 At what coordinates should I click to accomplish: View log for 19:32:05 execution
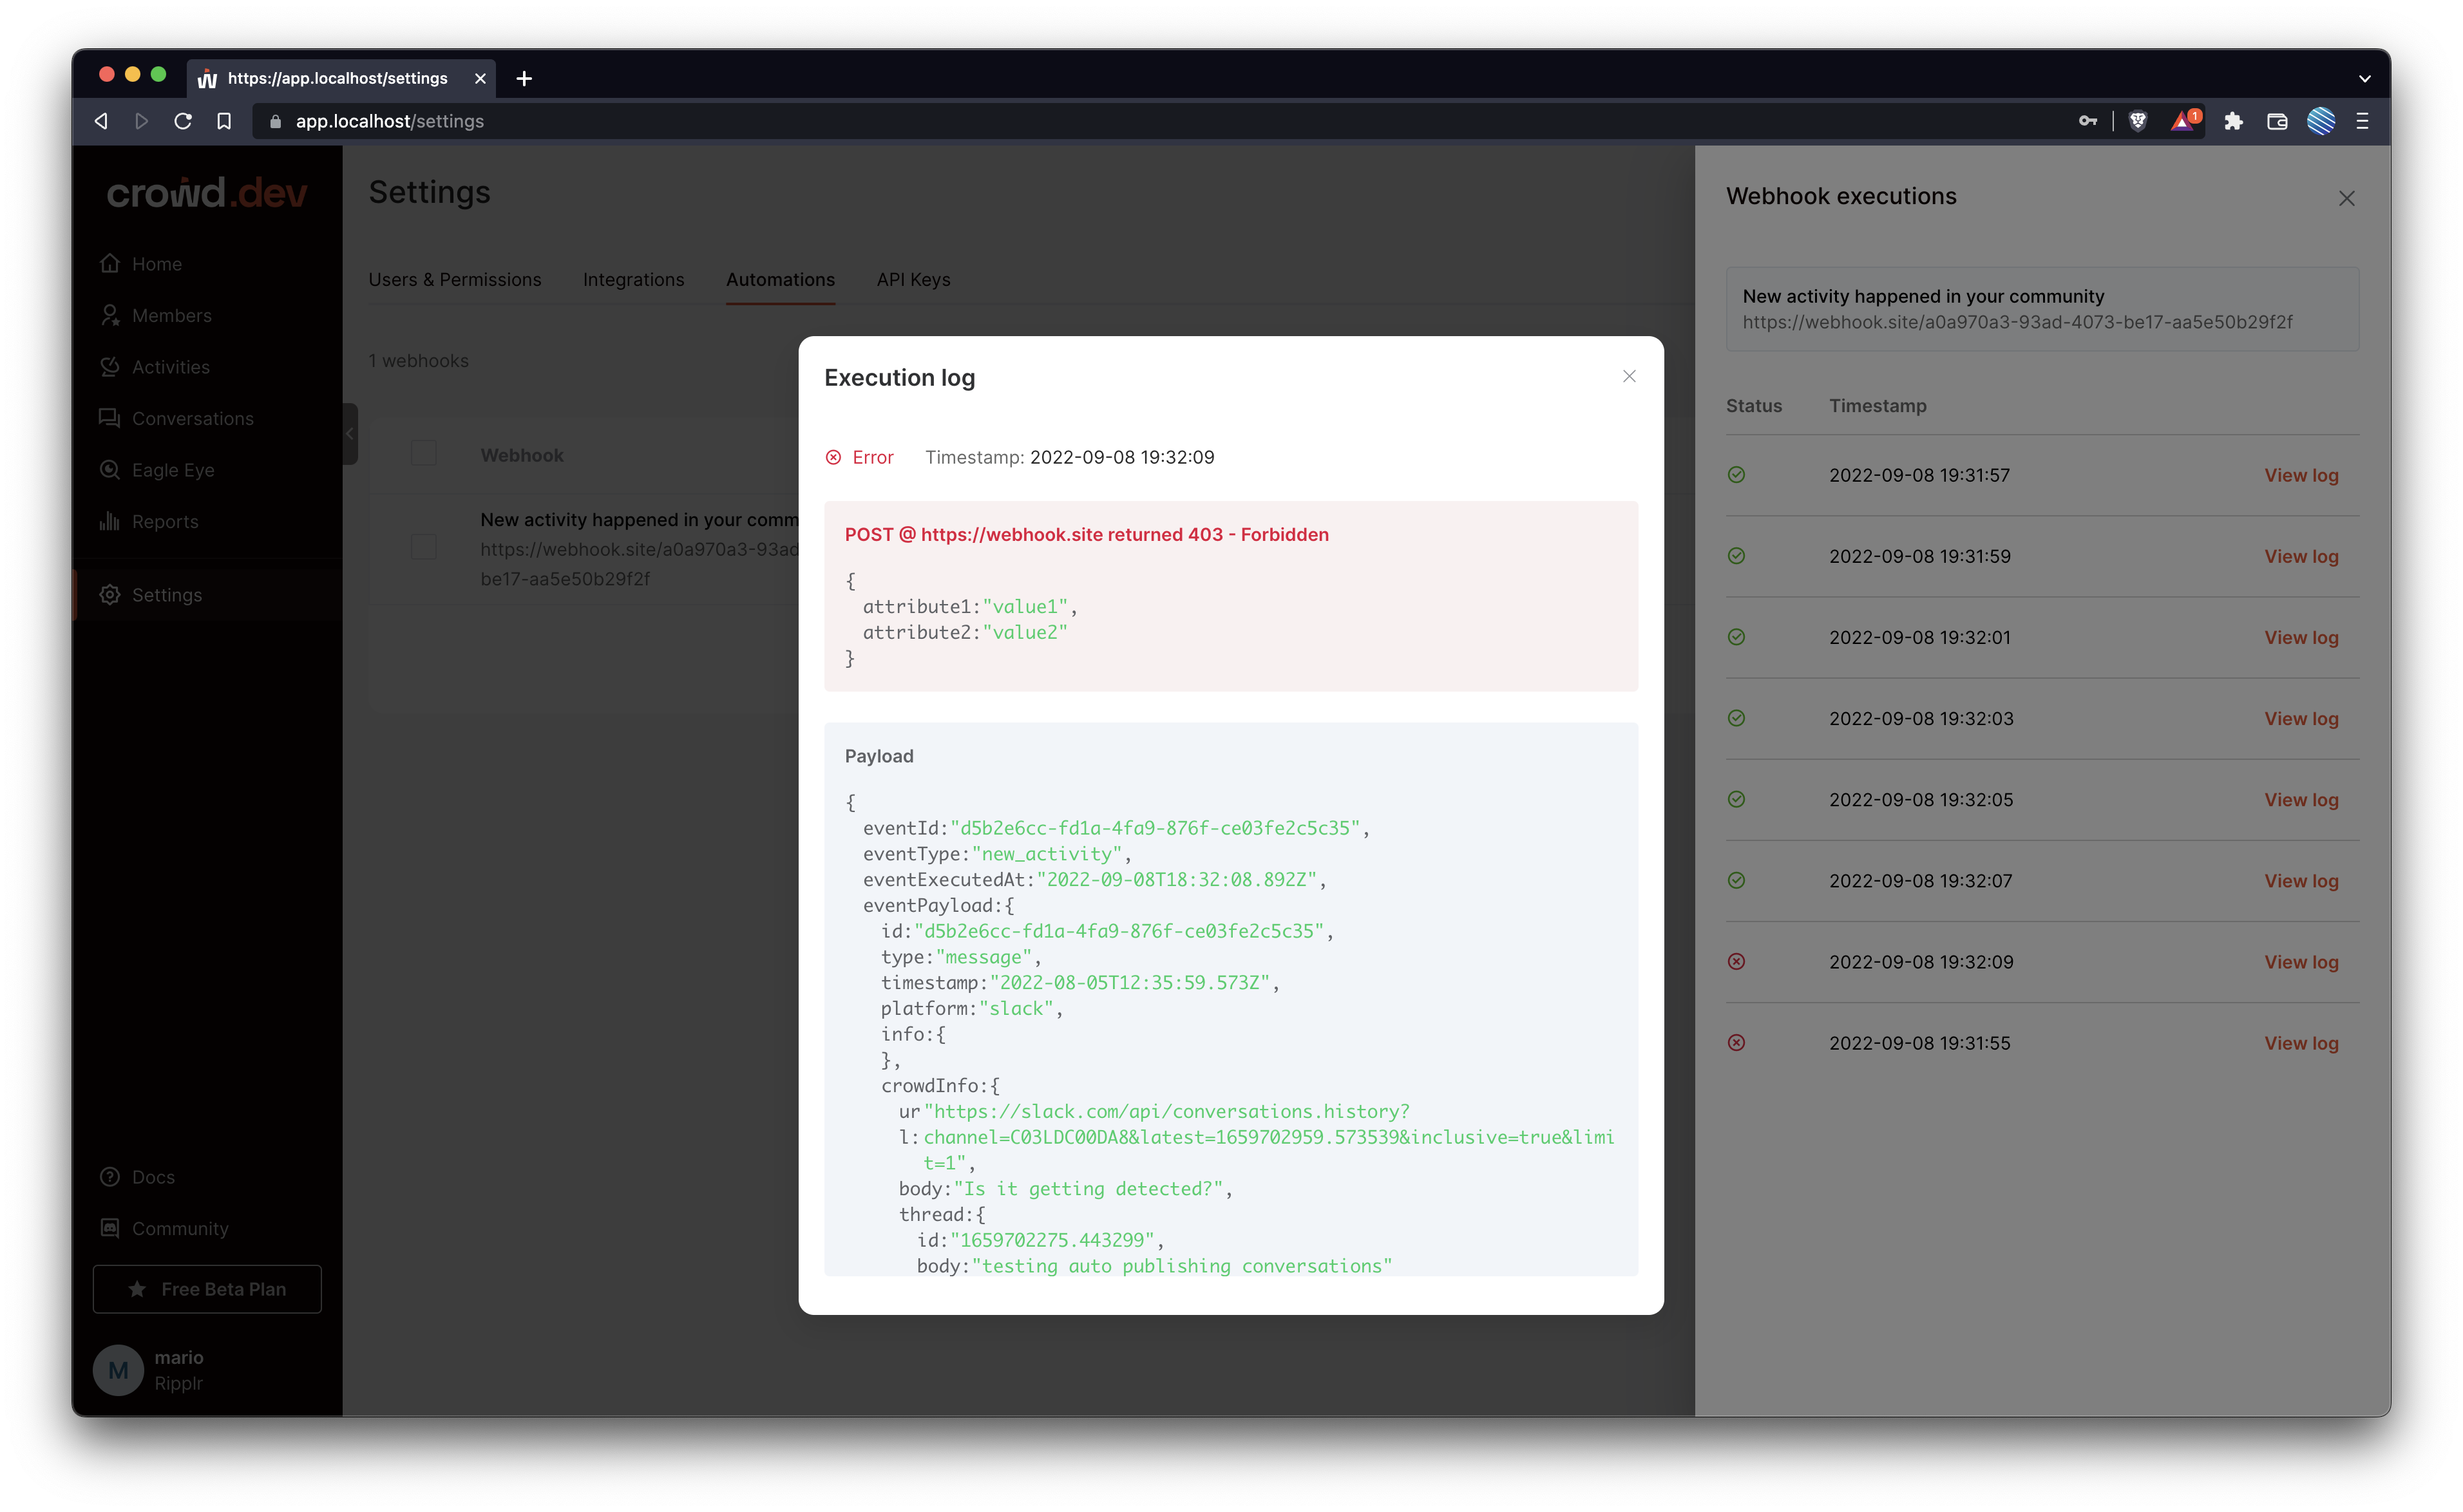click(x=2301, y=799)
